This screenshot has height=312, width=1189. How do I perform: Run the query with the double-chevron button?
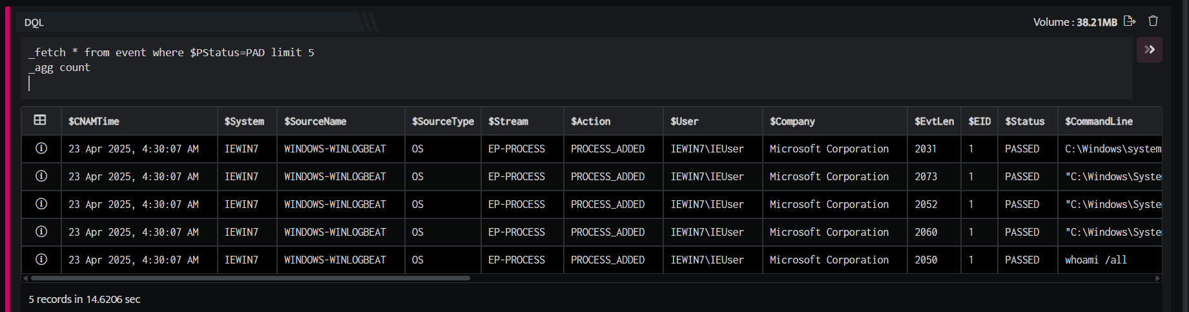(1149, 50)
